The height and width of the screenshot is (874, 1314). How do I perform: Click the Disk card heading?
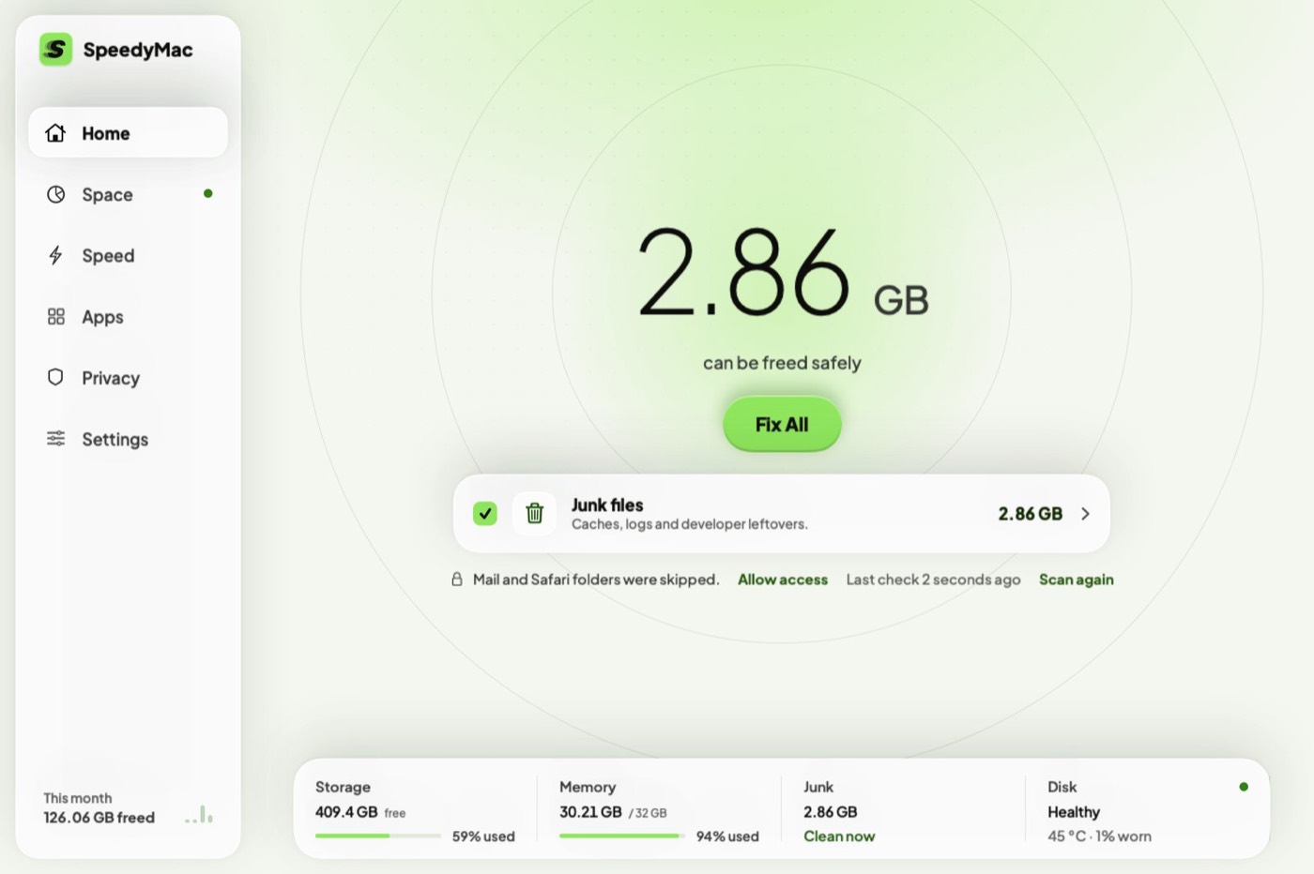coord(1062,787)
